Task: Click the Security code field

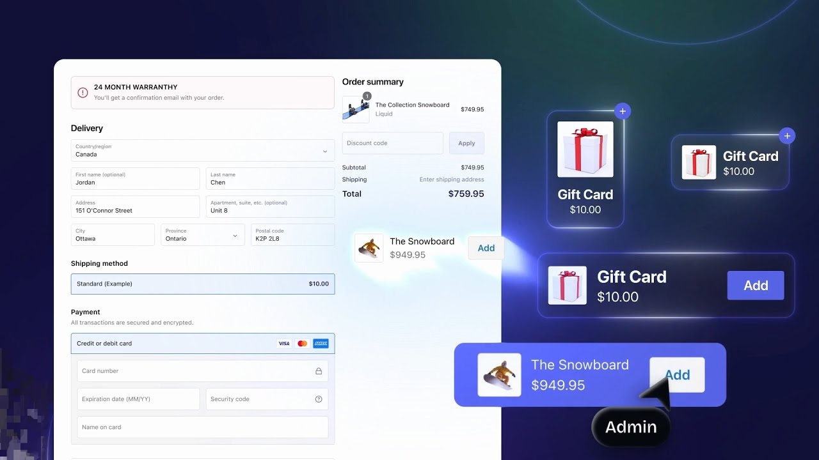Action: [x=267, y=399]
